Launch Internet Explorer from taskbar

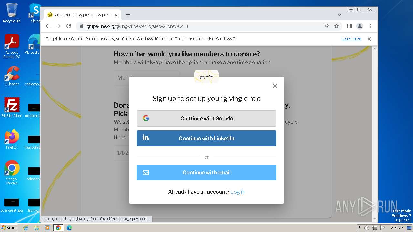pos(25,228)
